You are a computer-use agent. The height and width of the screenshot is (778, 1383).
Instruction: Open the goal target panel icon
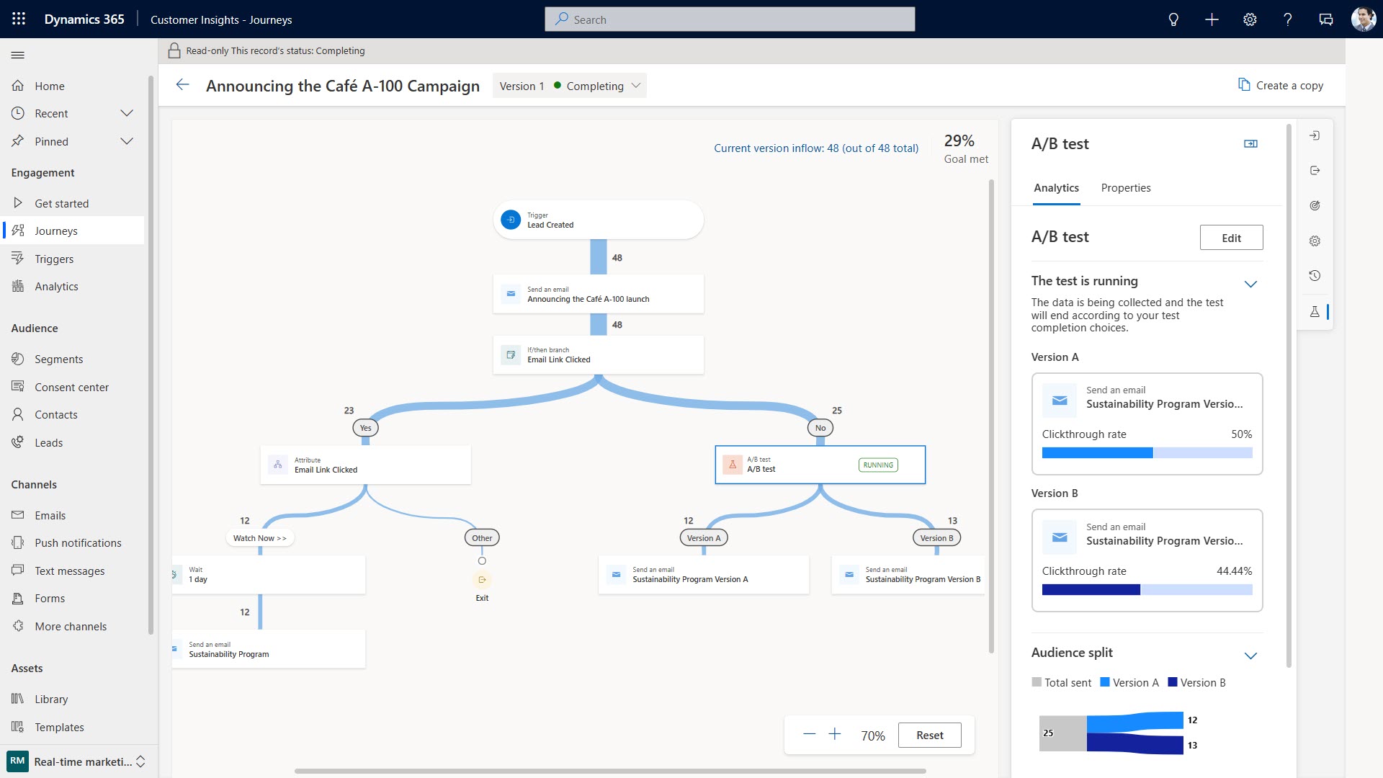[1315, 205]
